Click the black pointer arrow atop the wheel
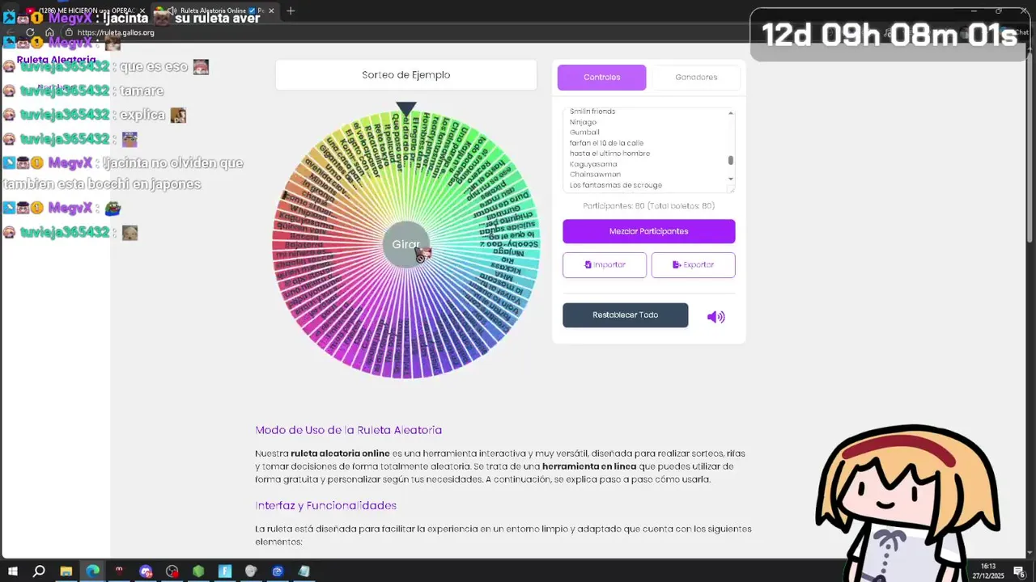The width and height of the screenshot is (1036, 582). tap(406, 109)
